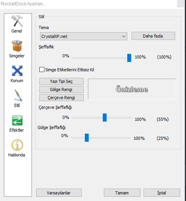Viewport: 186px width, 201px height.
Task: Open the Genel settings hammer-and-wrench icon
Action: click(17, 21)
